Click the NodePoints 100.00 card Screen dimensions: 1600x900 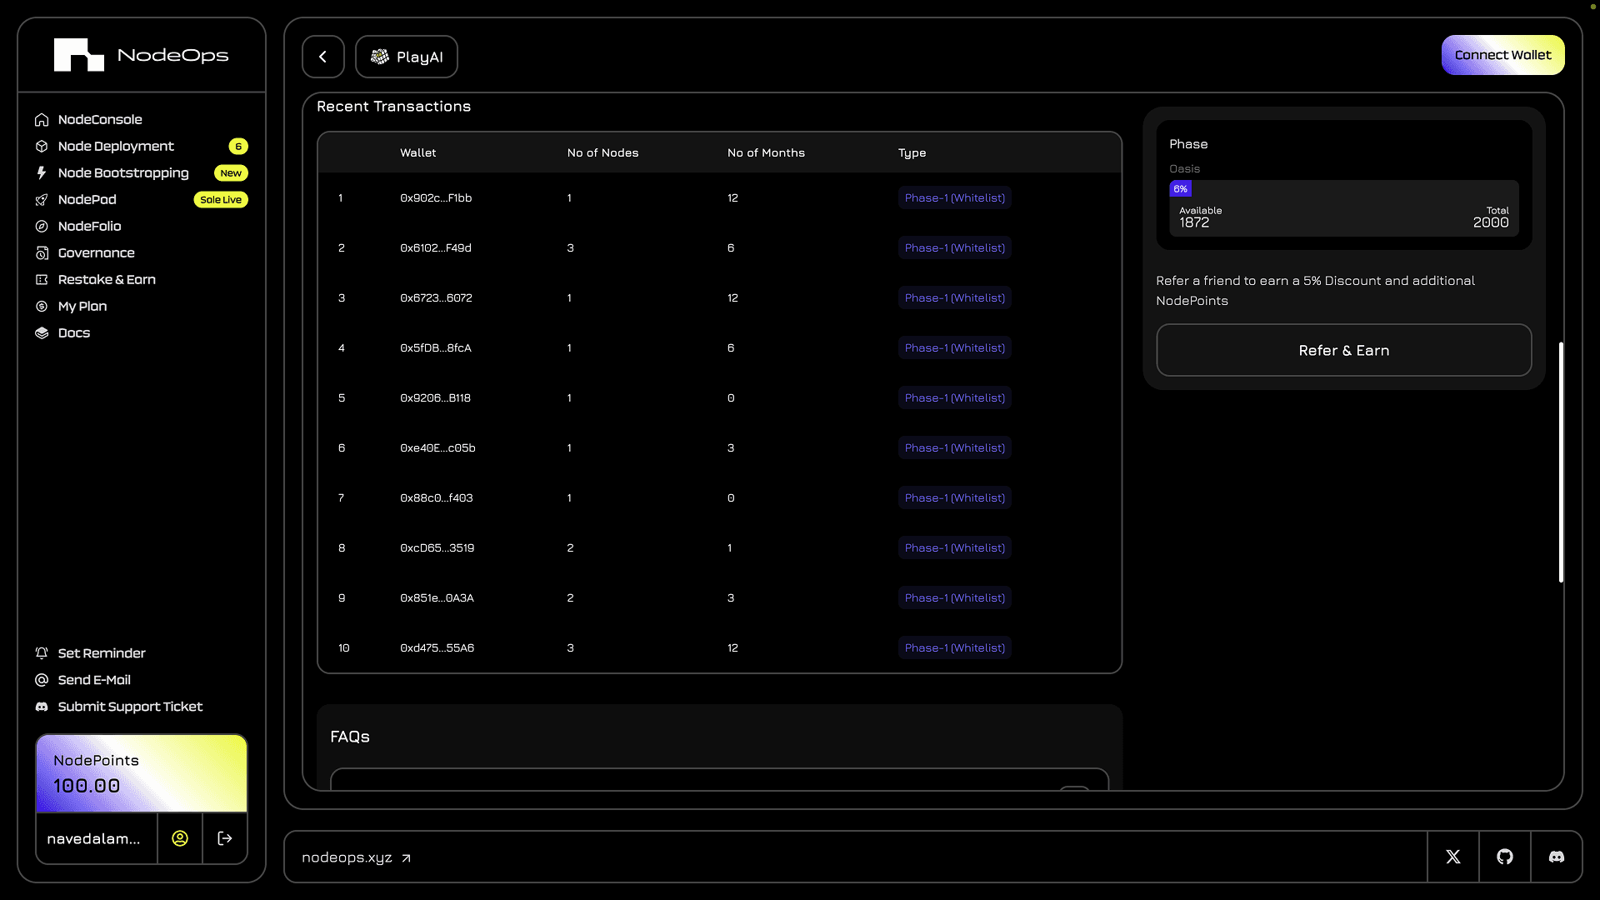point(142,773)
